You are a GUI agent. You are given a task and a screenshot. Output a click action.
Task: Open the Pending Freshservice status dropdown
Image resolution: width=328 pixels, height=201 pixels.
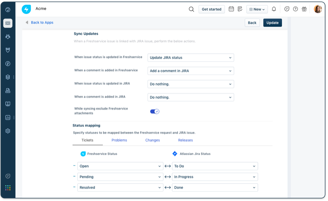[120, 177]
